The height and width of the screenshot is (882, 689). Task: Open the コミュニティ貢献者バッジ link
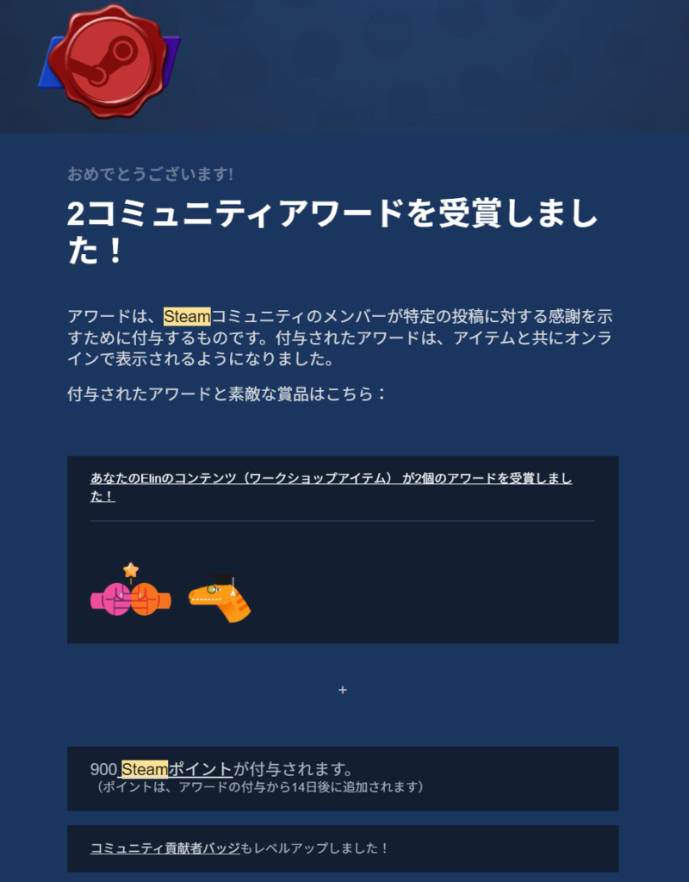[x=165, y=848]
